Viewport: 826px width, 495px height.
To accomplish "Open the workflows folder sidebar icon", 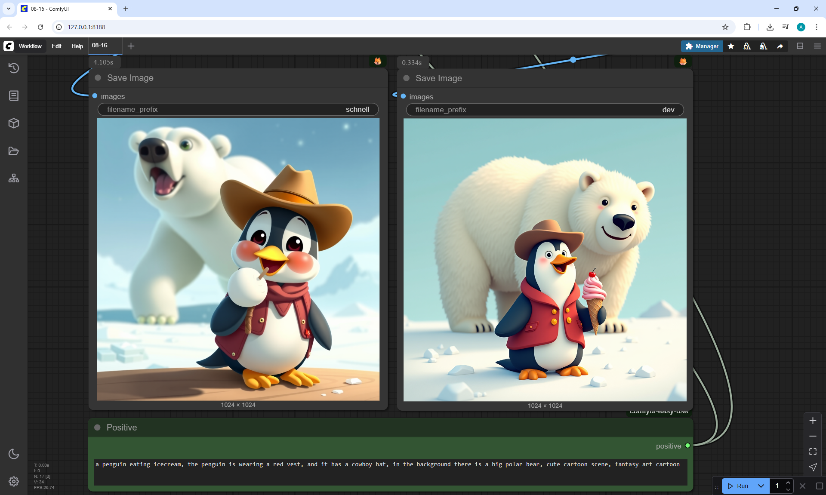I will point(14,151).
